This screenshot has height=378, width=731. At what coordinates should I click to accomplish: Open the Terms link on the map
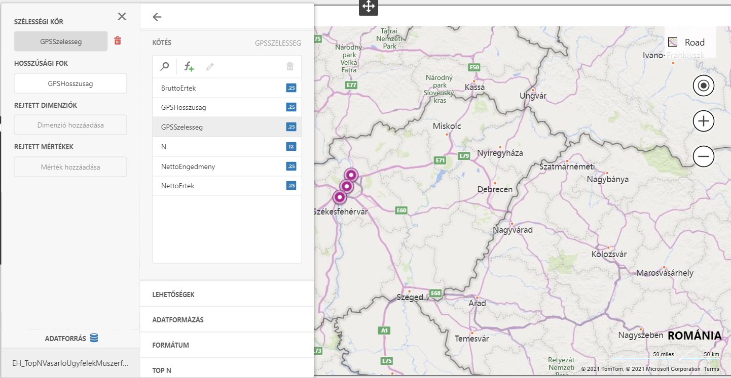point(711,369)
